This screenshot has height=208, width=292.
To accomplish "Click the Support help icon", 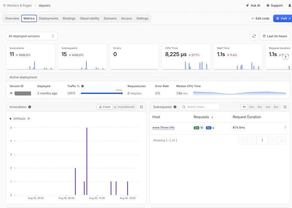I will [268, 5].
